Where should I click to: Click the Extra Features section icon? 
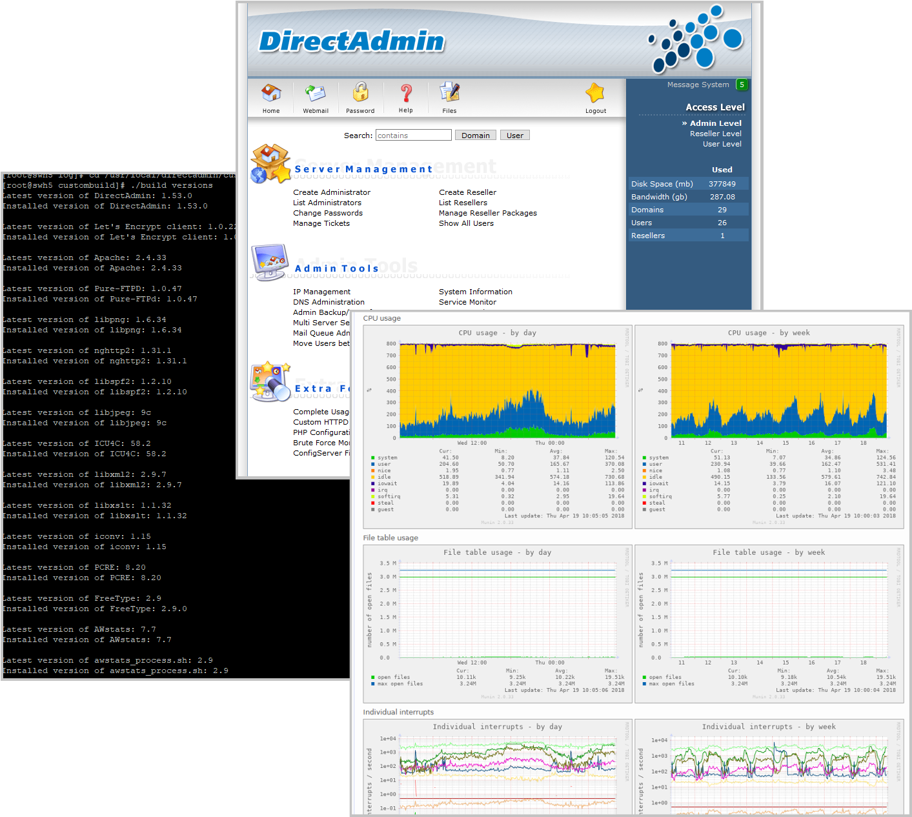(270, 381)
